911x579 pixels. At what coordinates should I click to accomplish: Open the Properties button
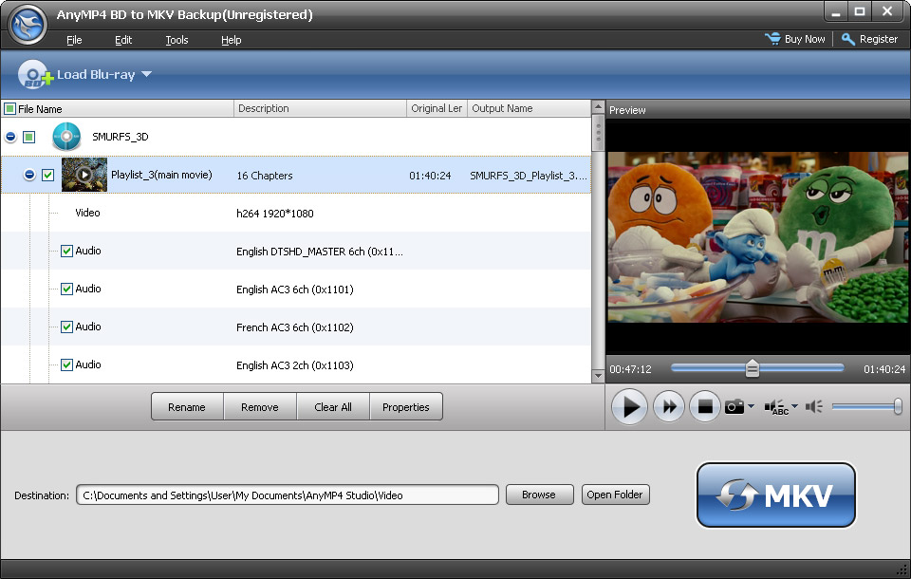tap(405, 407)
